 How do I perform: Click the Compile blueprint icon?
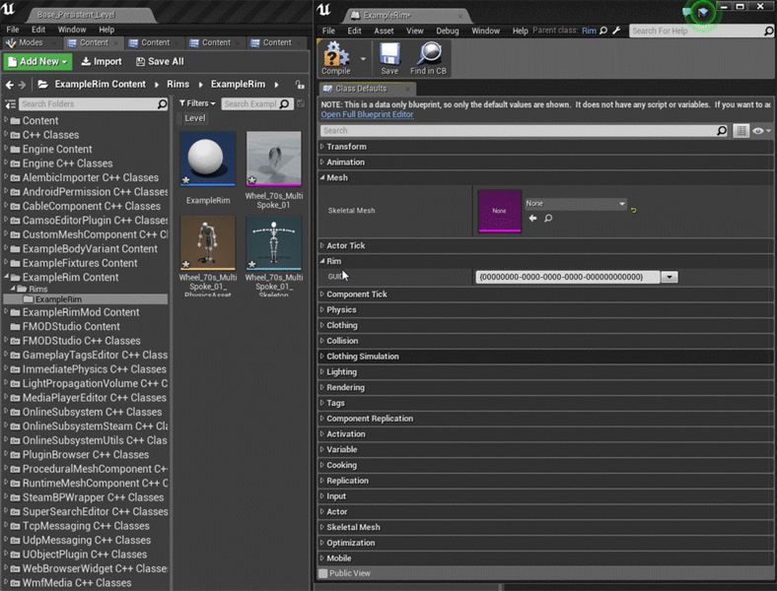coord(335,54)
